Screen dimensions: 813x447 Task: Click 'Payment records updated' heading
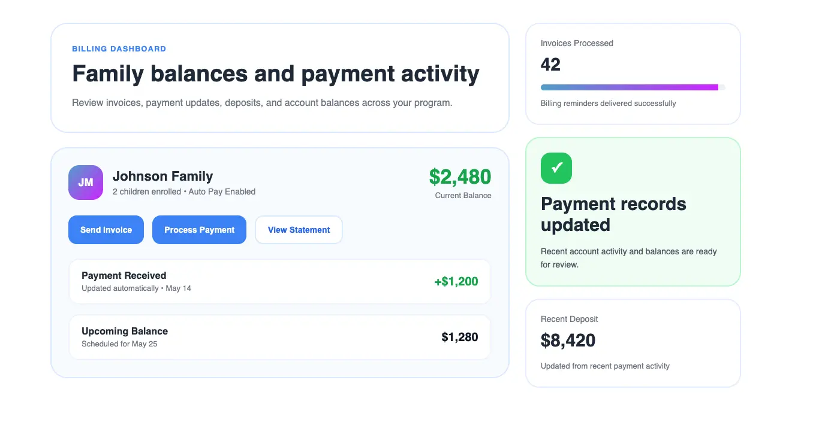(613, 214)
